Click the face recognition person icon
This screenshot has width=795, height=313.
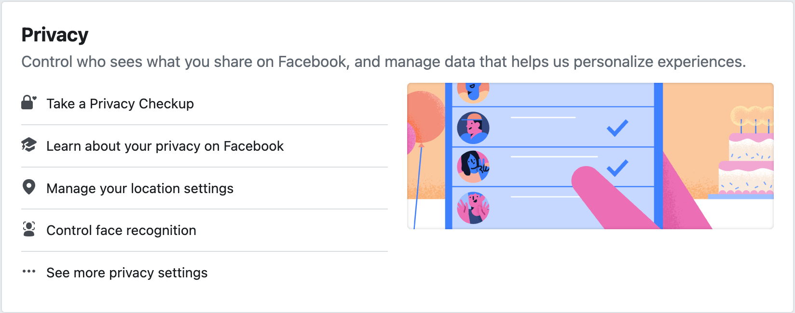point(29,229)
